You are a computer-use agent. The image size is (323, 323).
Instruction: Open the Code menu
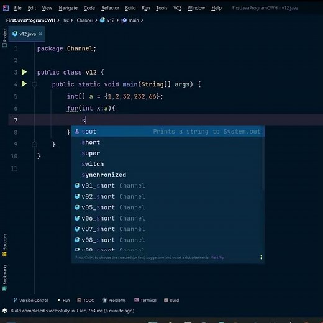pyautogui.click(x=89, y=8)
